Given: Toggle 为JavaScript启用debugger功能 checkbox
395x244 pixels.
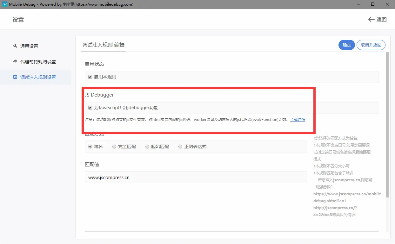Looking at the screenshot, I should [90, 108].
